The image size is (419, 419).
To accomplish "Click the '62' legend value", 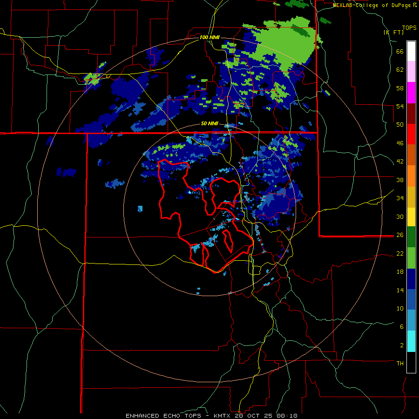I will pyautogui.click(x=400, y=69).
